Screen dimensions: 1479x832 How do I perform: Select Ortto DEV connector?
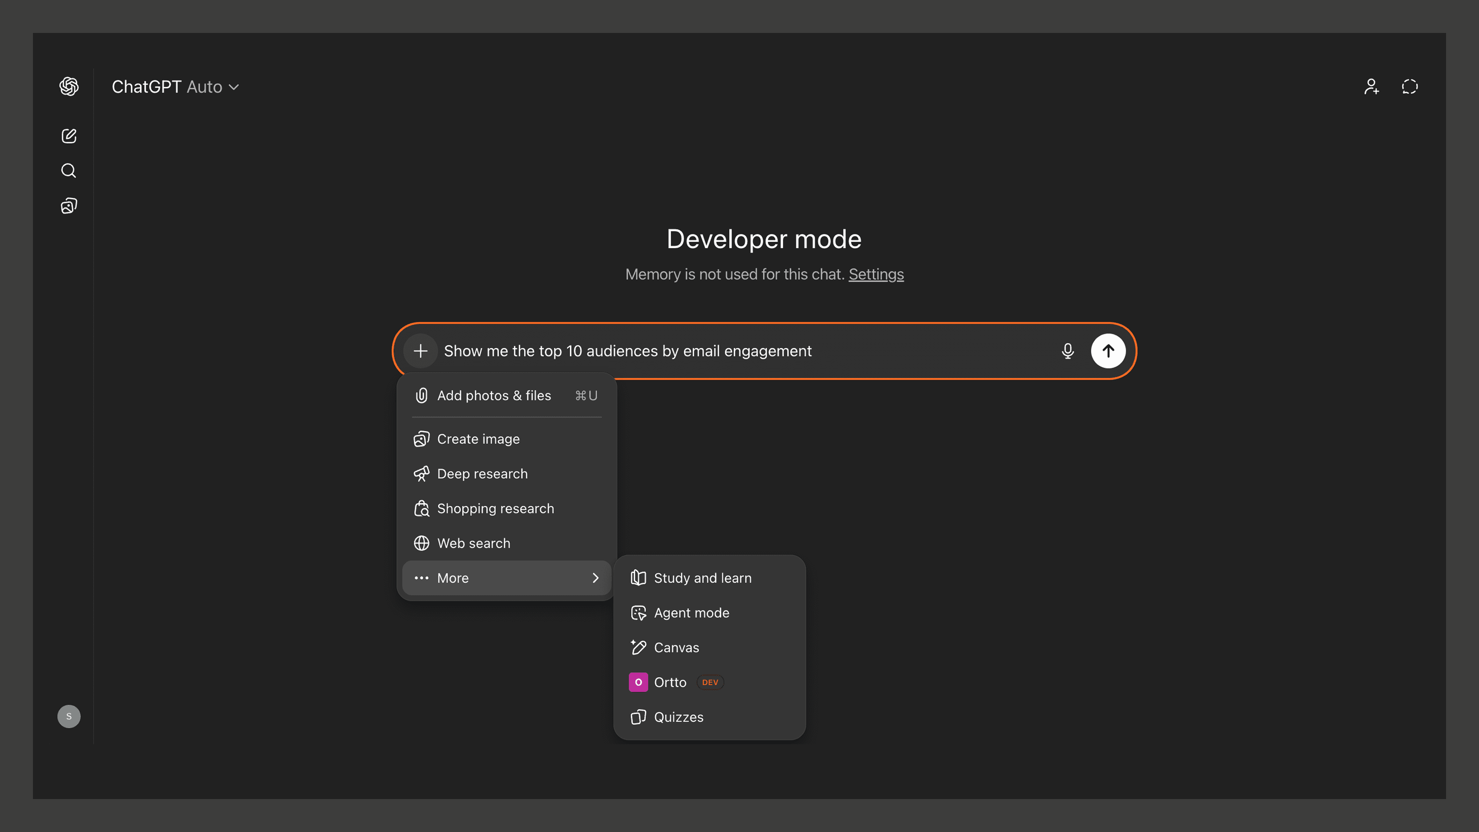(669, 682)
